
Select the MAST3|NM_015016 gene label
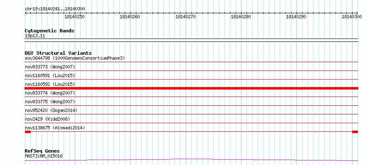pyautogui.click(x=44, y=156)
